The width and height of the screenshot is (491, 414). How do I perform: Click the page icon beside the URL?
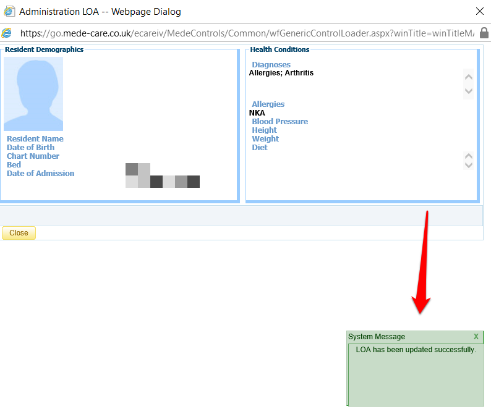7,33
